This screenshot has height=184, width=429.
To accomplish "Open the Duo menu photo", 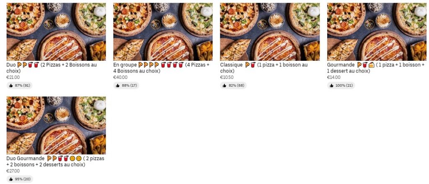I will (x=56, y=32).
